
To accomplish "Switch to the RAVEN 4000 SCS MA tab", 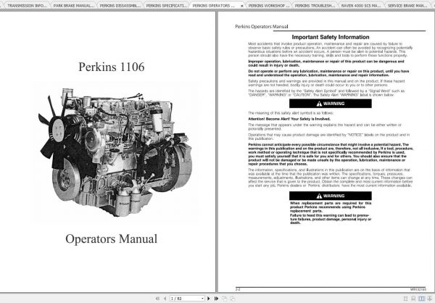I will click(x=361, y=6).
